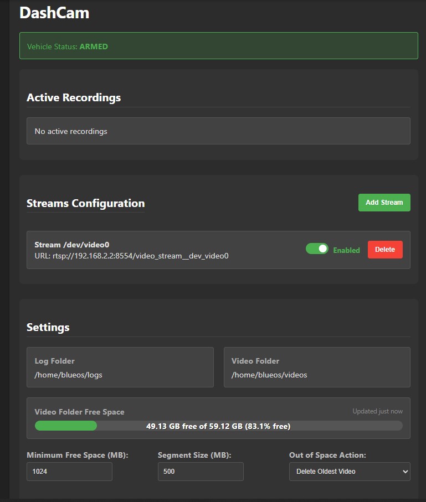Click the Log Folder path box
The image size is (426, 502).
[120, 367]
